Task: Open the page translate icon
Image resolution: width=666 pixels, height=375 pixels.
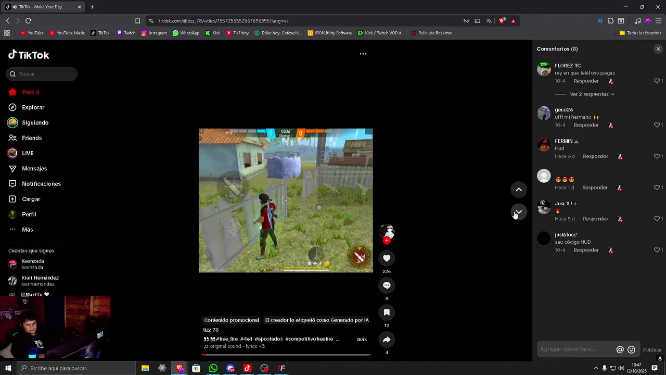Action: coord(489,21)
